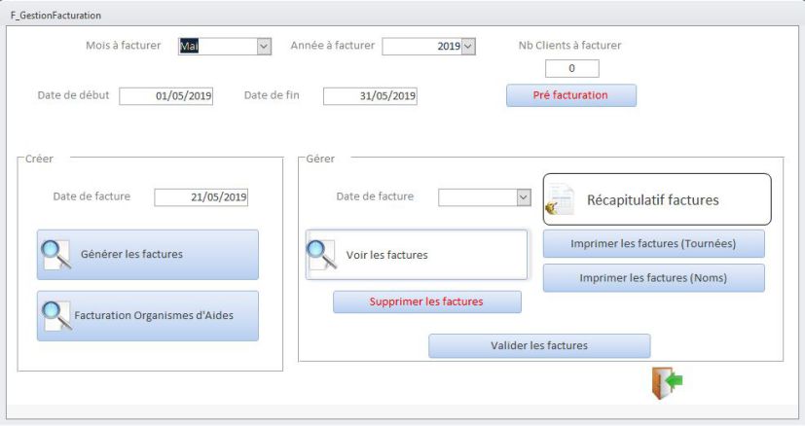Click the Date de début field
The height and width of the screenshot is (426, 805).
[166, 95]
